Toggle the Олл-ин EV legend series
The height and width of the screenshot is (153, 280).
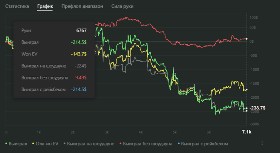point(45,144)
